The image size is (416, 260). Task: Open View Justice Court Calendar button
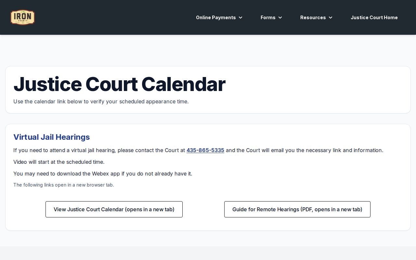(x=114, y=209)
